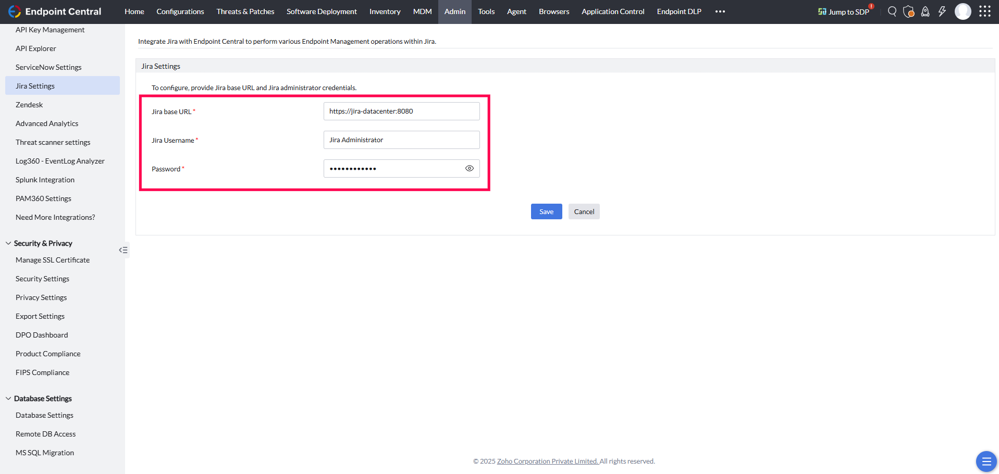
Task: Switch to the Agent tab
Action: click(516, 11)
